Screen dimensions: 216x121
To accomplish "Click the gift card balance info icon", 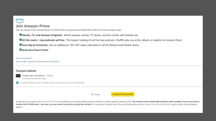I will (x=17, y=83).
